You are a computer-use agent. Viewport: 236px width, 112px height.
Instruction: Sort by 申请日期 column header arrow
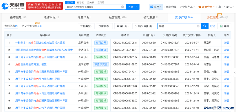click(x=154, y=35)
